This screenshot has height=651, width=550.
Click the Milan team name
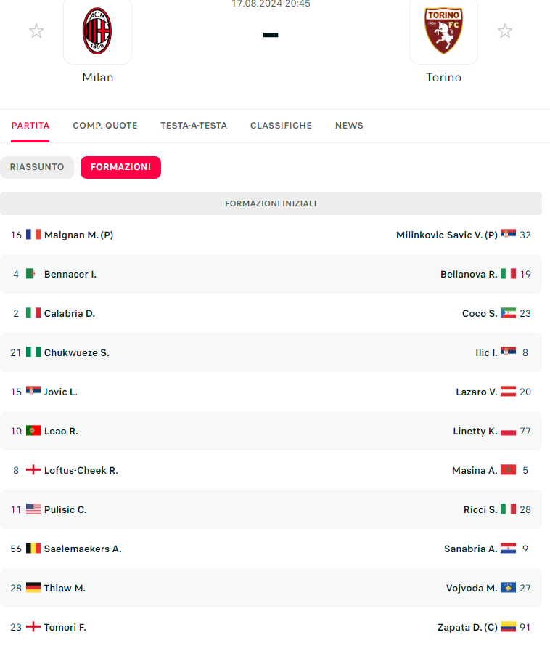pyautogui.click(x=97, y=78)
